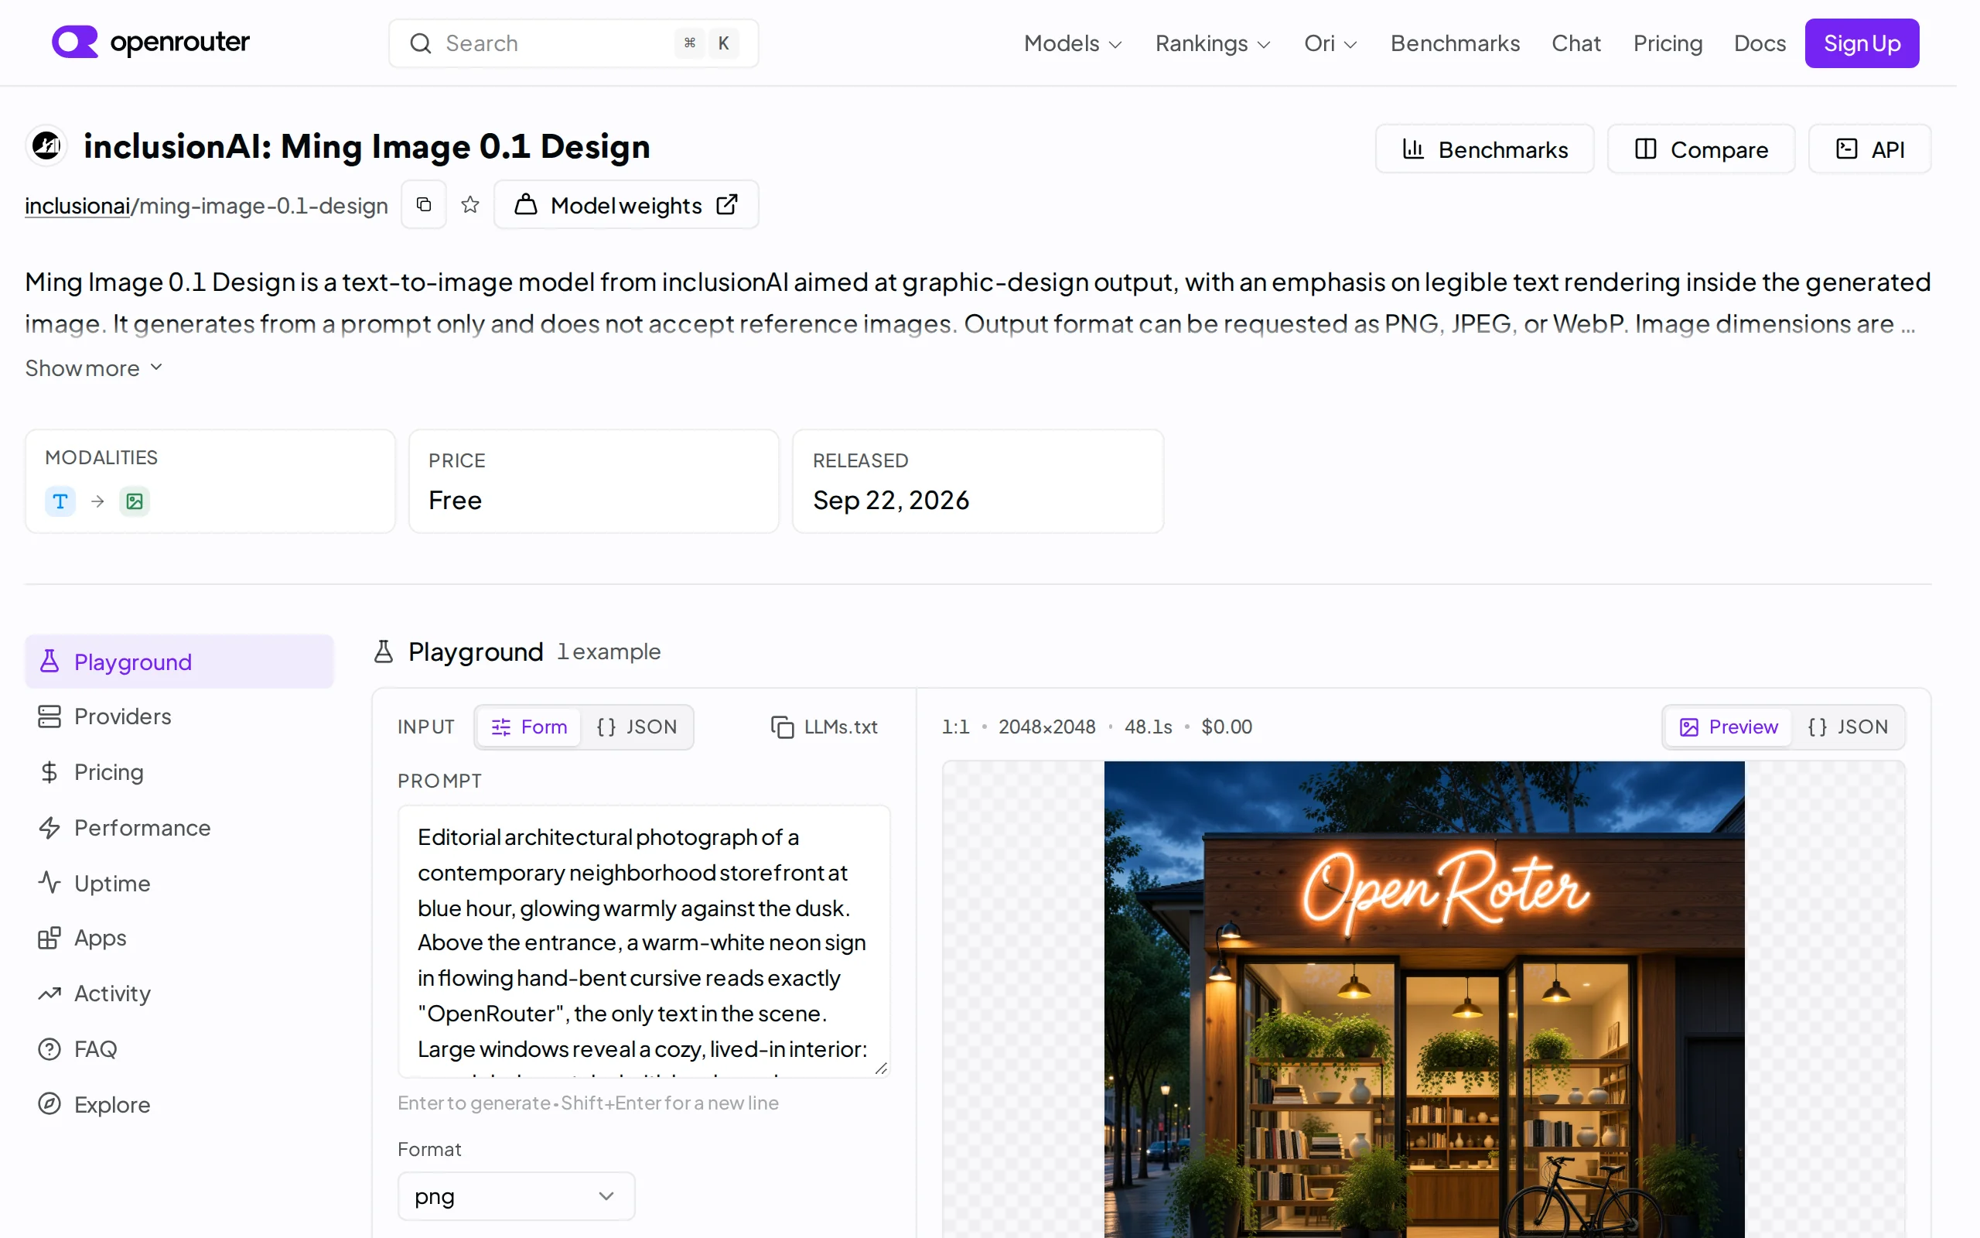Open the Models dropdown menu
Screen dimensions: 1980x1238
click(x=1073, y=43)
